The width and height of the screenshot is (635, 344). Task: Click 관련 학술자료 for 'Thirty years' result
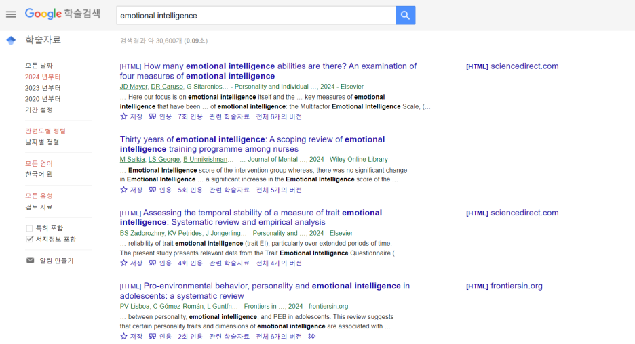pos(229,190)
